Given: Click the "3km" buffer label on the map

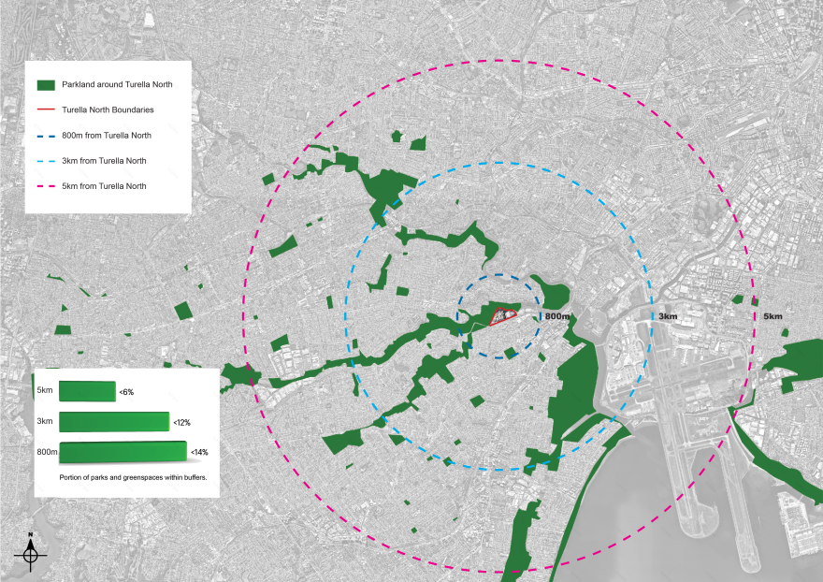Looking at the screenshot, I should coord(667,317).
